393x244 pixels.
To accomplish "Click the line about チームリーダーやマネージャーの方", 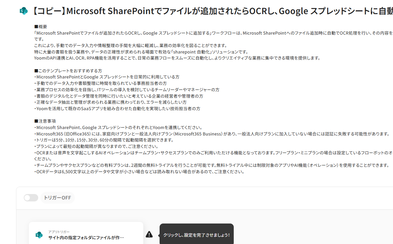I will [127, 90].
